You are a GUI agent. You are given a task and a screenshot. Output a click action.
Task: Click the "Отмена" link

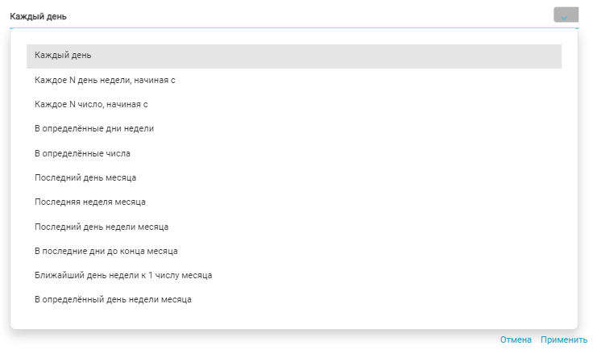click(x=516, y=340)
